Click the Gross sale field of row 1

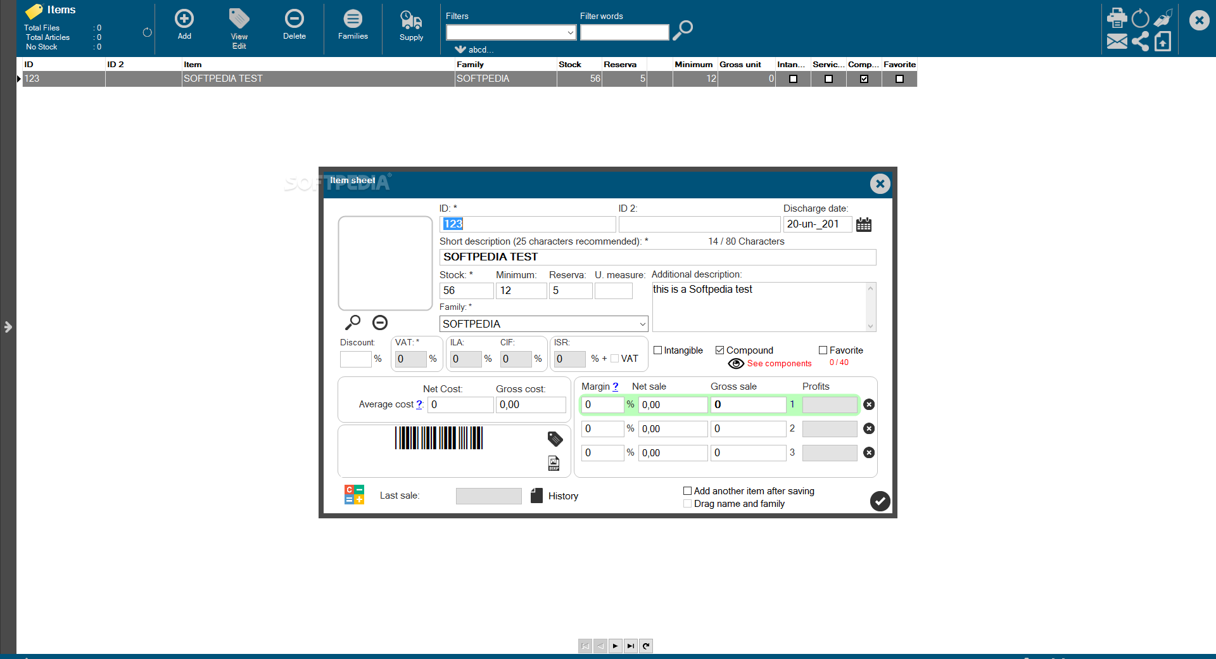pyautogui.click(x=748, y=405)
